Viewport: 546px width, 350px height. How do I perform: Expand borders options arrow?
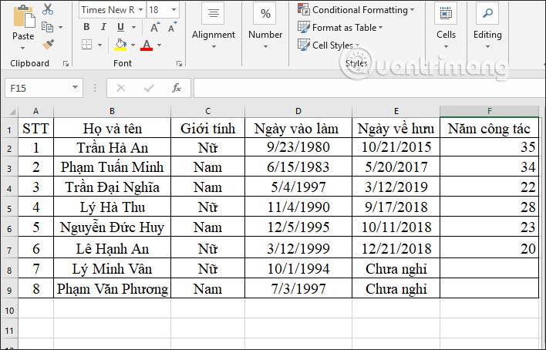(x=100, y=45)
